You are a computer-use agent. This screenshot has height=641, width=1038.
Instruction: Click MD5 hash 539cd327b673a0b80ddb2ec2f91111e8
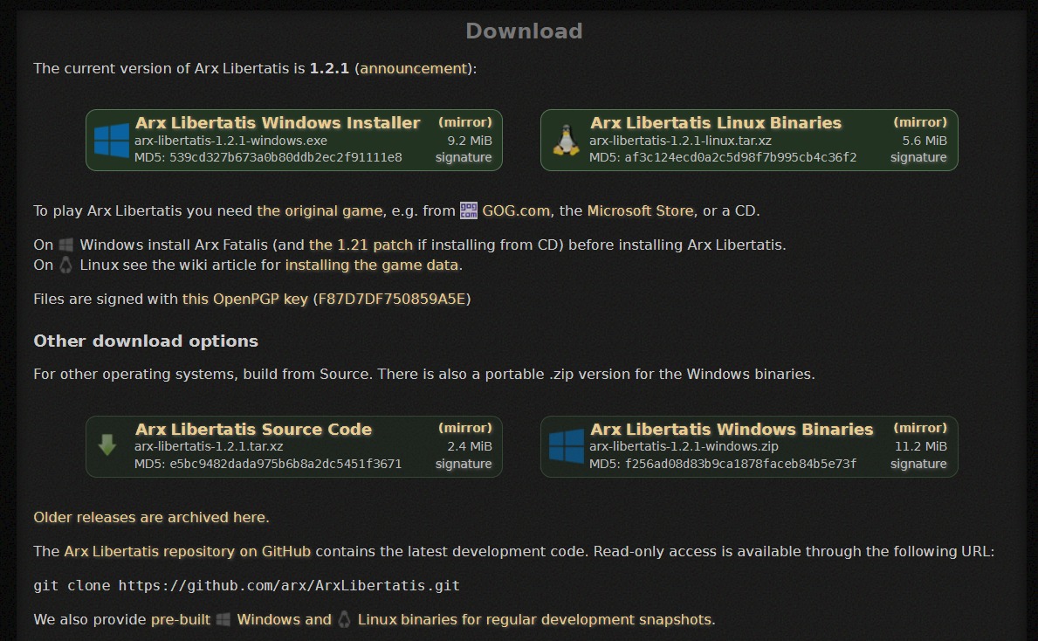(285, 157)
